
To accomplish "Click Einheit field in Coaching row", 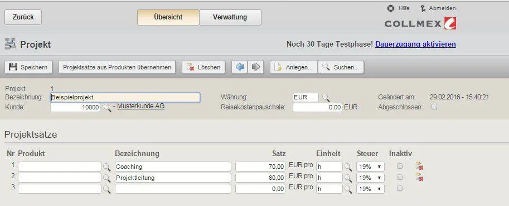I will click(x=329, y=167).
